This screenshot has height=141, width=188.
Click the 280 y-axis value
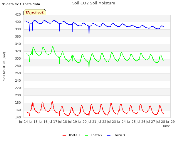click(x=18, y=66)
